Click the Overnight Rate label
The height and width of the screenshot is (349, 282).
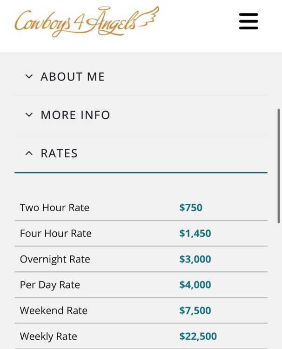coord(55,259)
